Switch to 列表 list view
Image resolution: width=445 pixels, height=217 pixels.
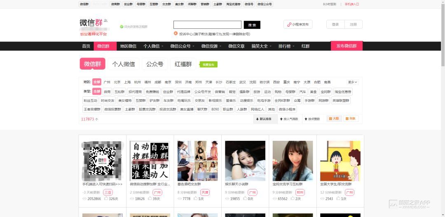(351, 119)
